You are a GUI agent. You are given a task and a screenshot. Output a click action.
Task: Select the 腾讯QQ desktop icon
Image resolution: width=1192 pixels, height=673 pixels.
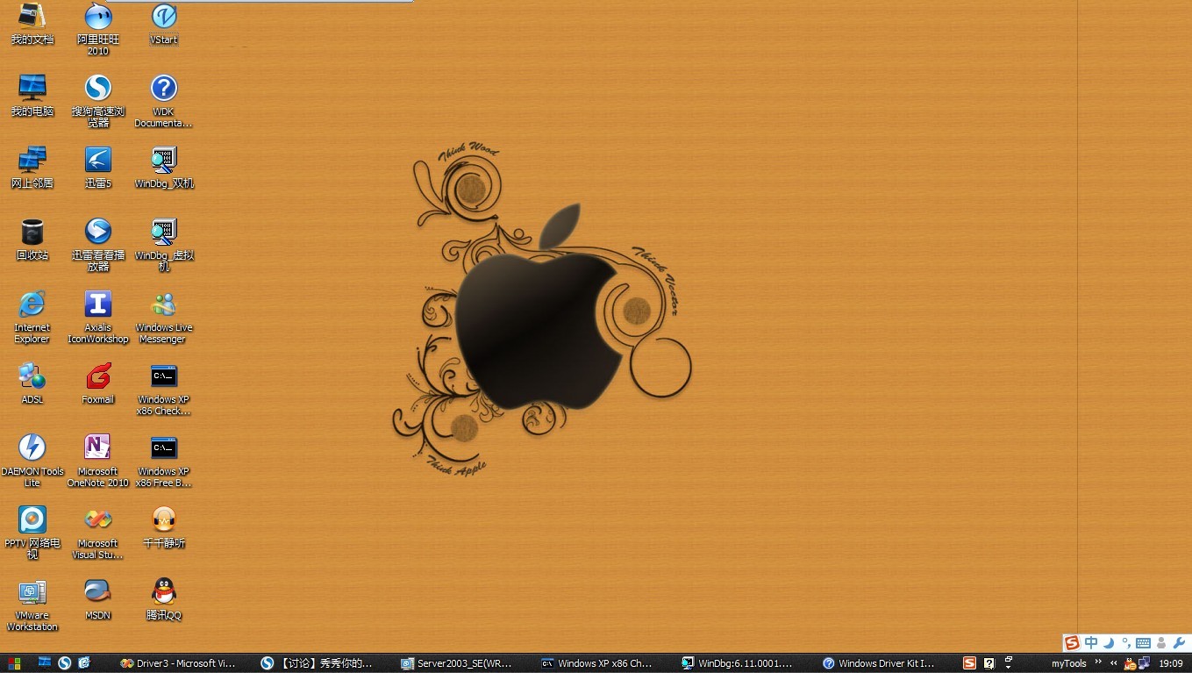(163, 599)
